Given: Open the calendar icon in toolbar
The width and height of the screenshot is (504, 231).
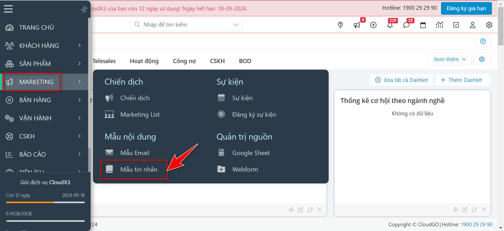Looking at the screenshot, I should [423, 25].
